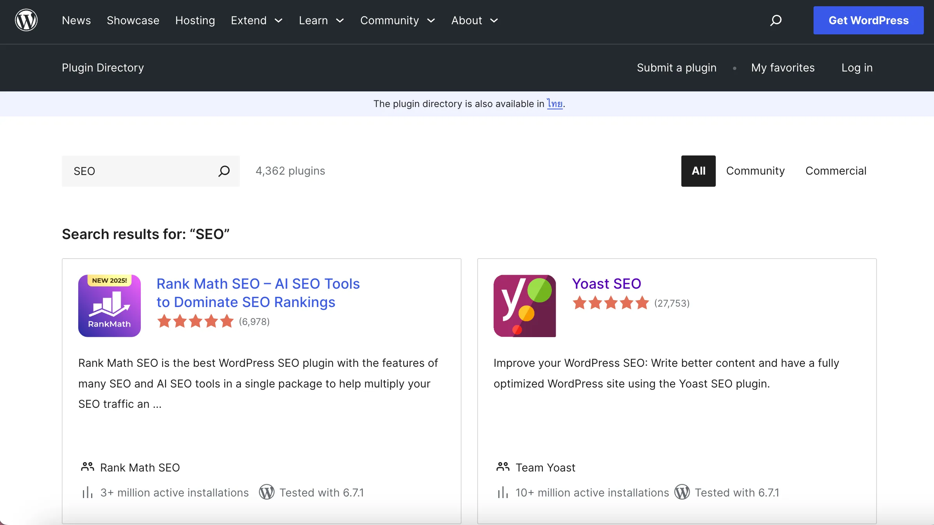Go to News page

[x=76, y=20]
